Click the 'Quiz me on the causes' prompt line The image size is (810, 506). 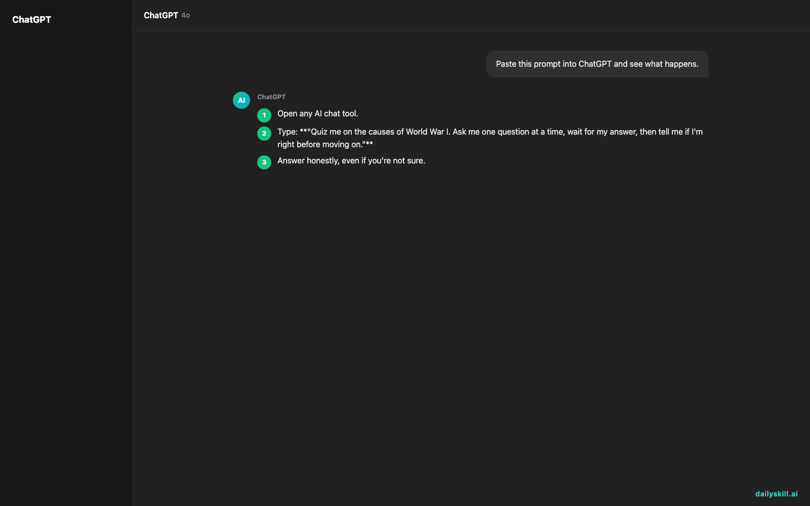pyautogui.click(x=490, y=132)
